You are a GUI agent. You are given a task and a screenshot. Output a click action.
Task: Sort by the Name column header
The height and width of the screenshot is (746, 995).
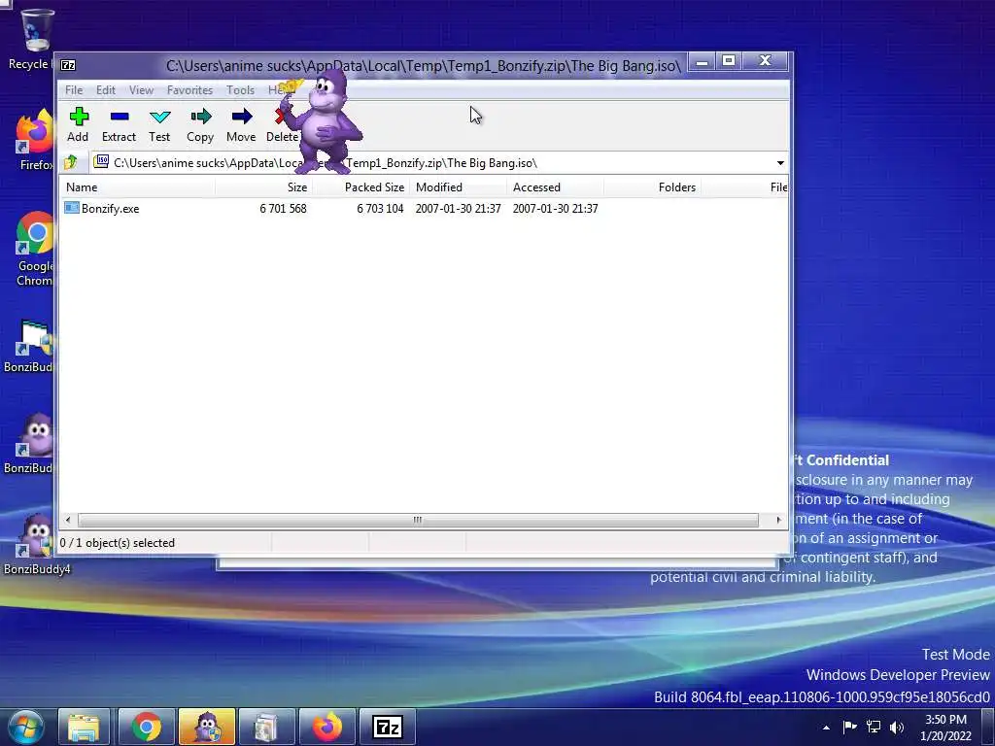point(138,187)
